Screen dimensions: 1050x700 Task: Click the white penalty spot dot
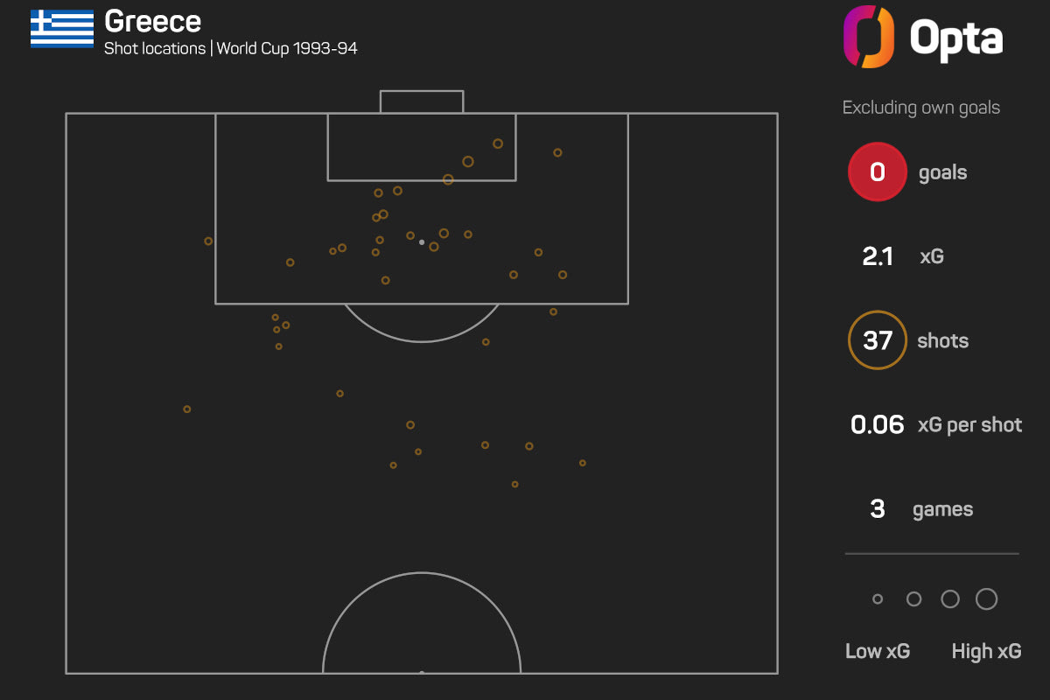(x=422, y=242)
